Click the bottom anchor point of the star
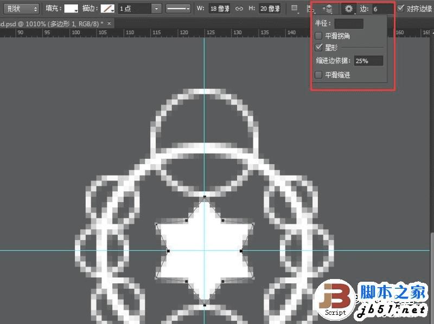This screenshot has height=324, width=434. [205, 305]
